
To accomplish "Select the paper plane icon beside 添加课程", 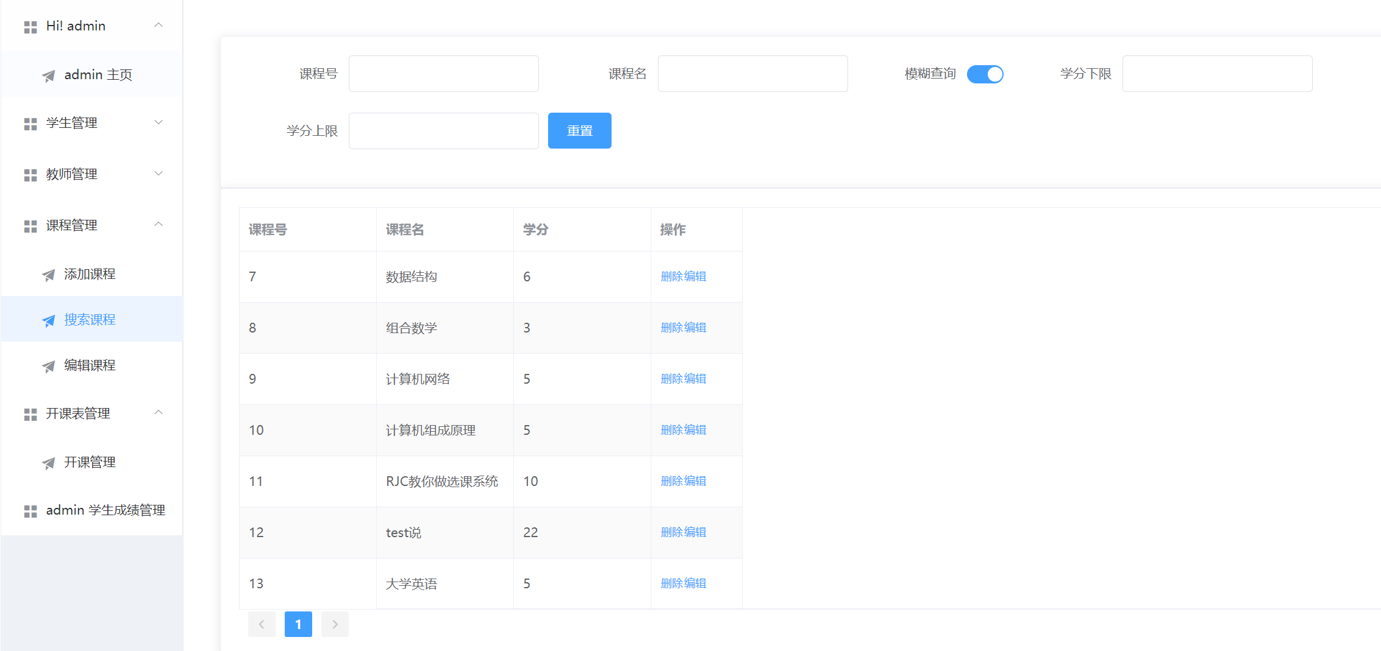I will (49, 275).
